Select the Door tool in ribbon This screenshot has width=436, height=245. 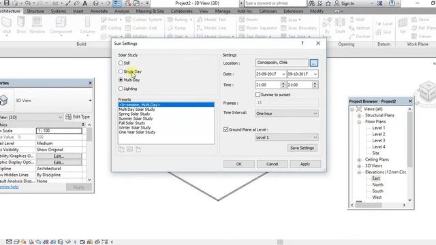point(21,25)
